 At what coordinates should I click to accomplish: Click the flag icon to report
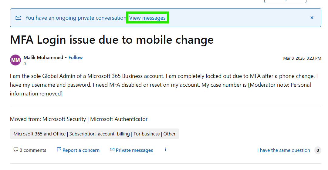point(59,150)
